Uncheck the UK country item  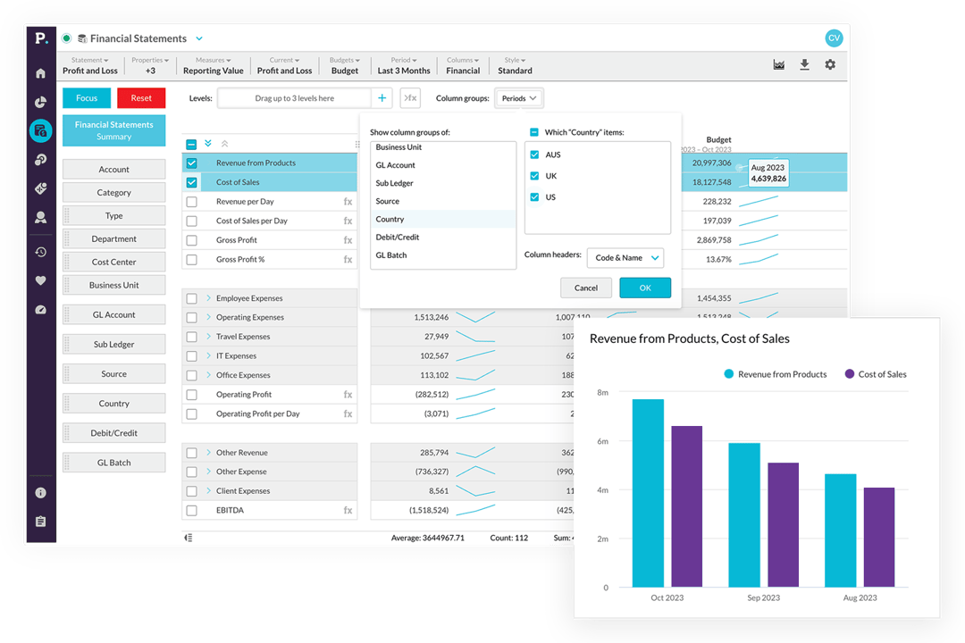pos(534,177)
